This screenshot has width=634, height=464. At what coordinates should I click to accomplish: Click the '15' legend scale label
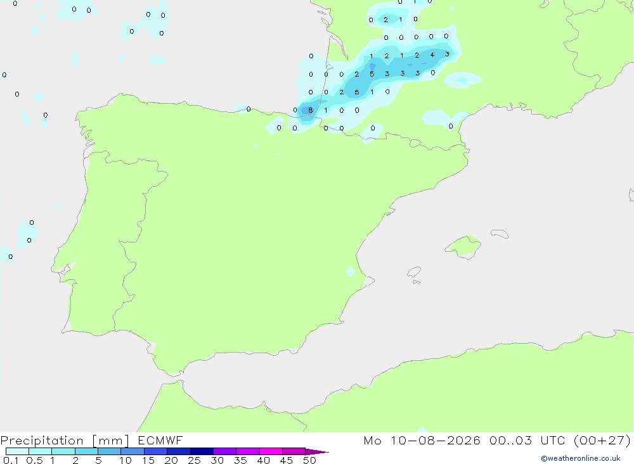pyautogui.click(x=148, y=460)
